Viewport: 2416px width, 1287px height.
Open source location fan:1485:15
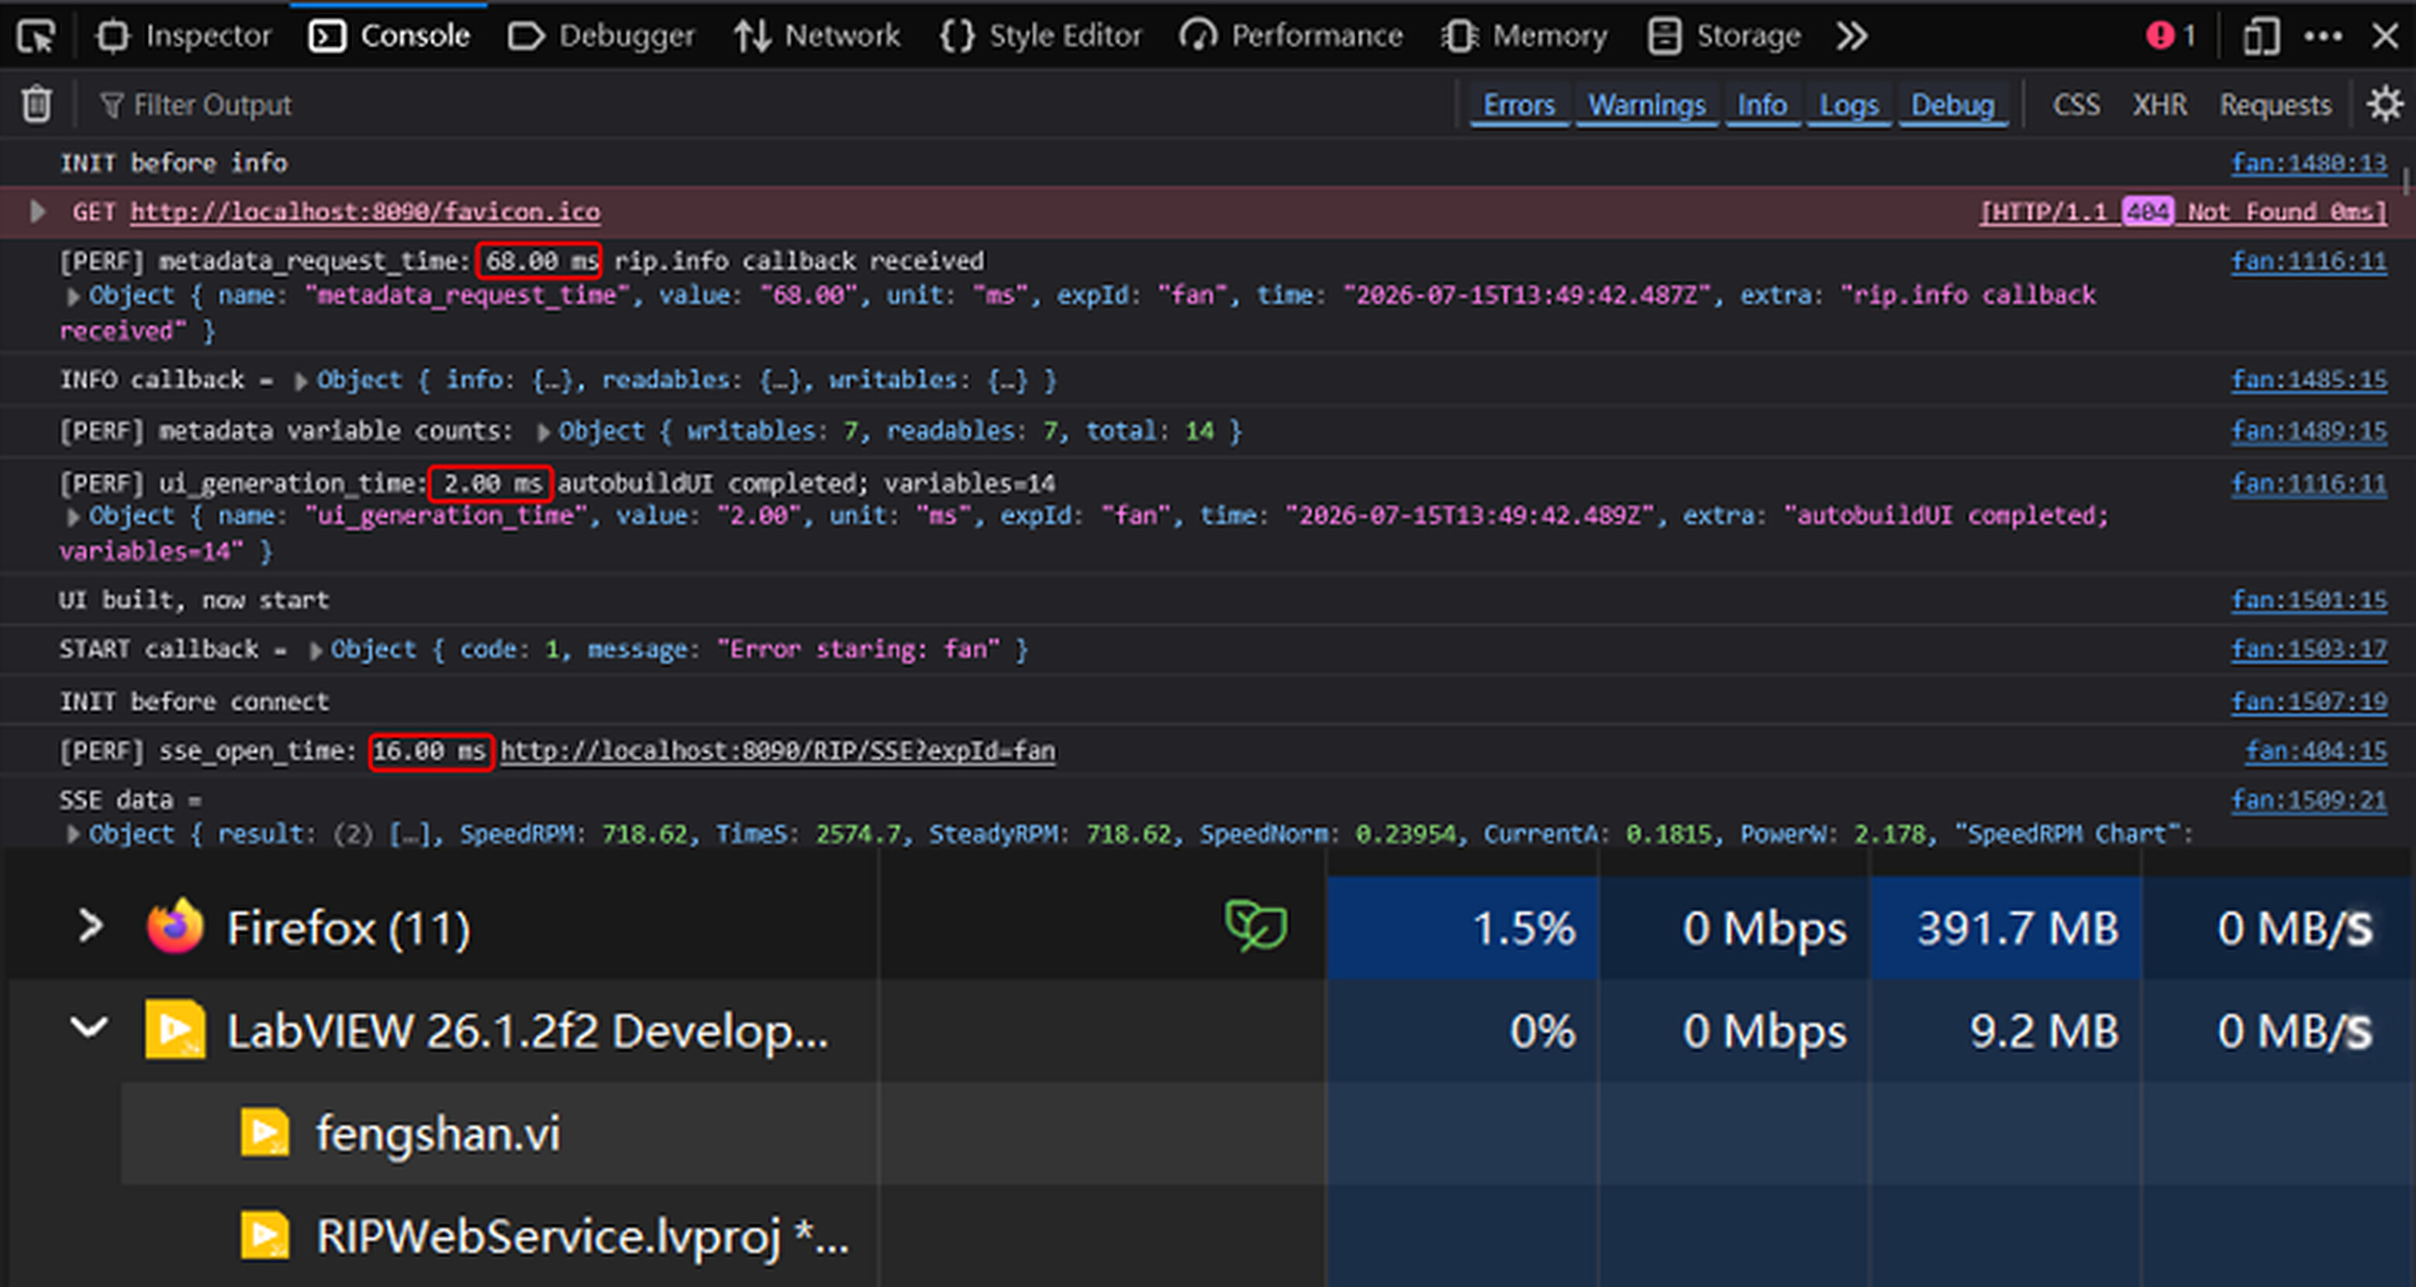[2308, 380]
